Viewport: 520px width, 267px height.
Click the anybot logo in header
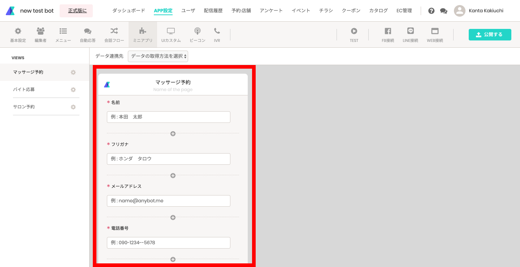(x=10, y=11)
